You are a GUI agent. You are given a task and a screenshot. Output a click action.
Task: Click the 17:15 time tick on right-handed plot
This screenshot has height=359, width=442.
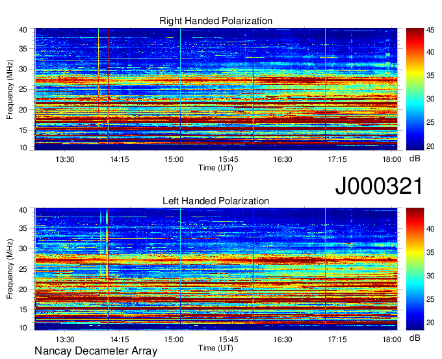337,159
